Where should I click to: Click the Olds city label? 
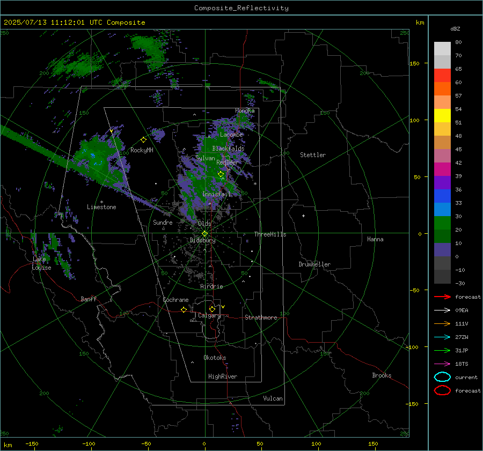pos(204,223)
